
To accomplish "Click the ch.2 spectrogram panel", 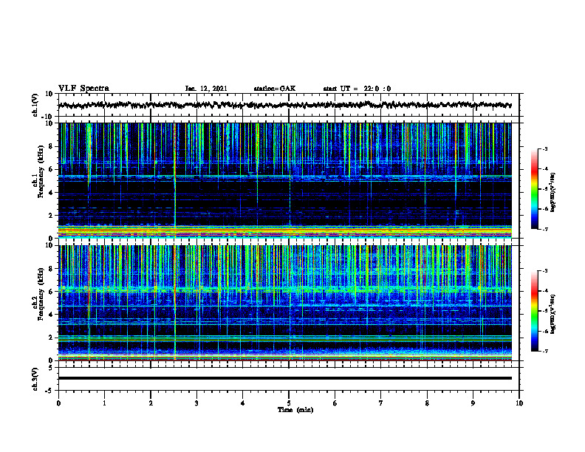I will [285, 303].
